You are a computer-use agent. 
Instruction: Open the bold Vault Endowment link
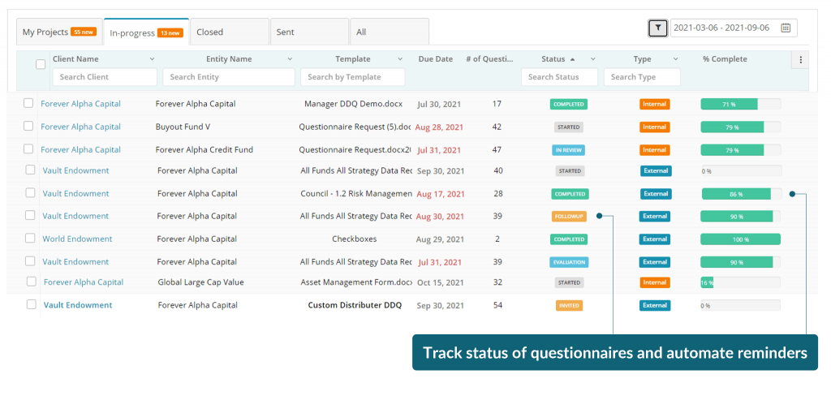coord(77,305)
